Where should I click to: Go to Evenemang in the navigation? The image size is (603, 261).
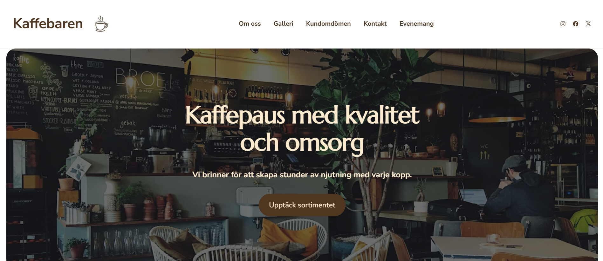[x=416, y=24]
